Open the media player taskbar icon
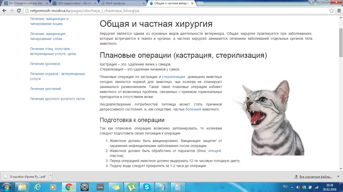This screenshot has width=343, height=192. (53, 187)
